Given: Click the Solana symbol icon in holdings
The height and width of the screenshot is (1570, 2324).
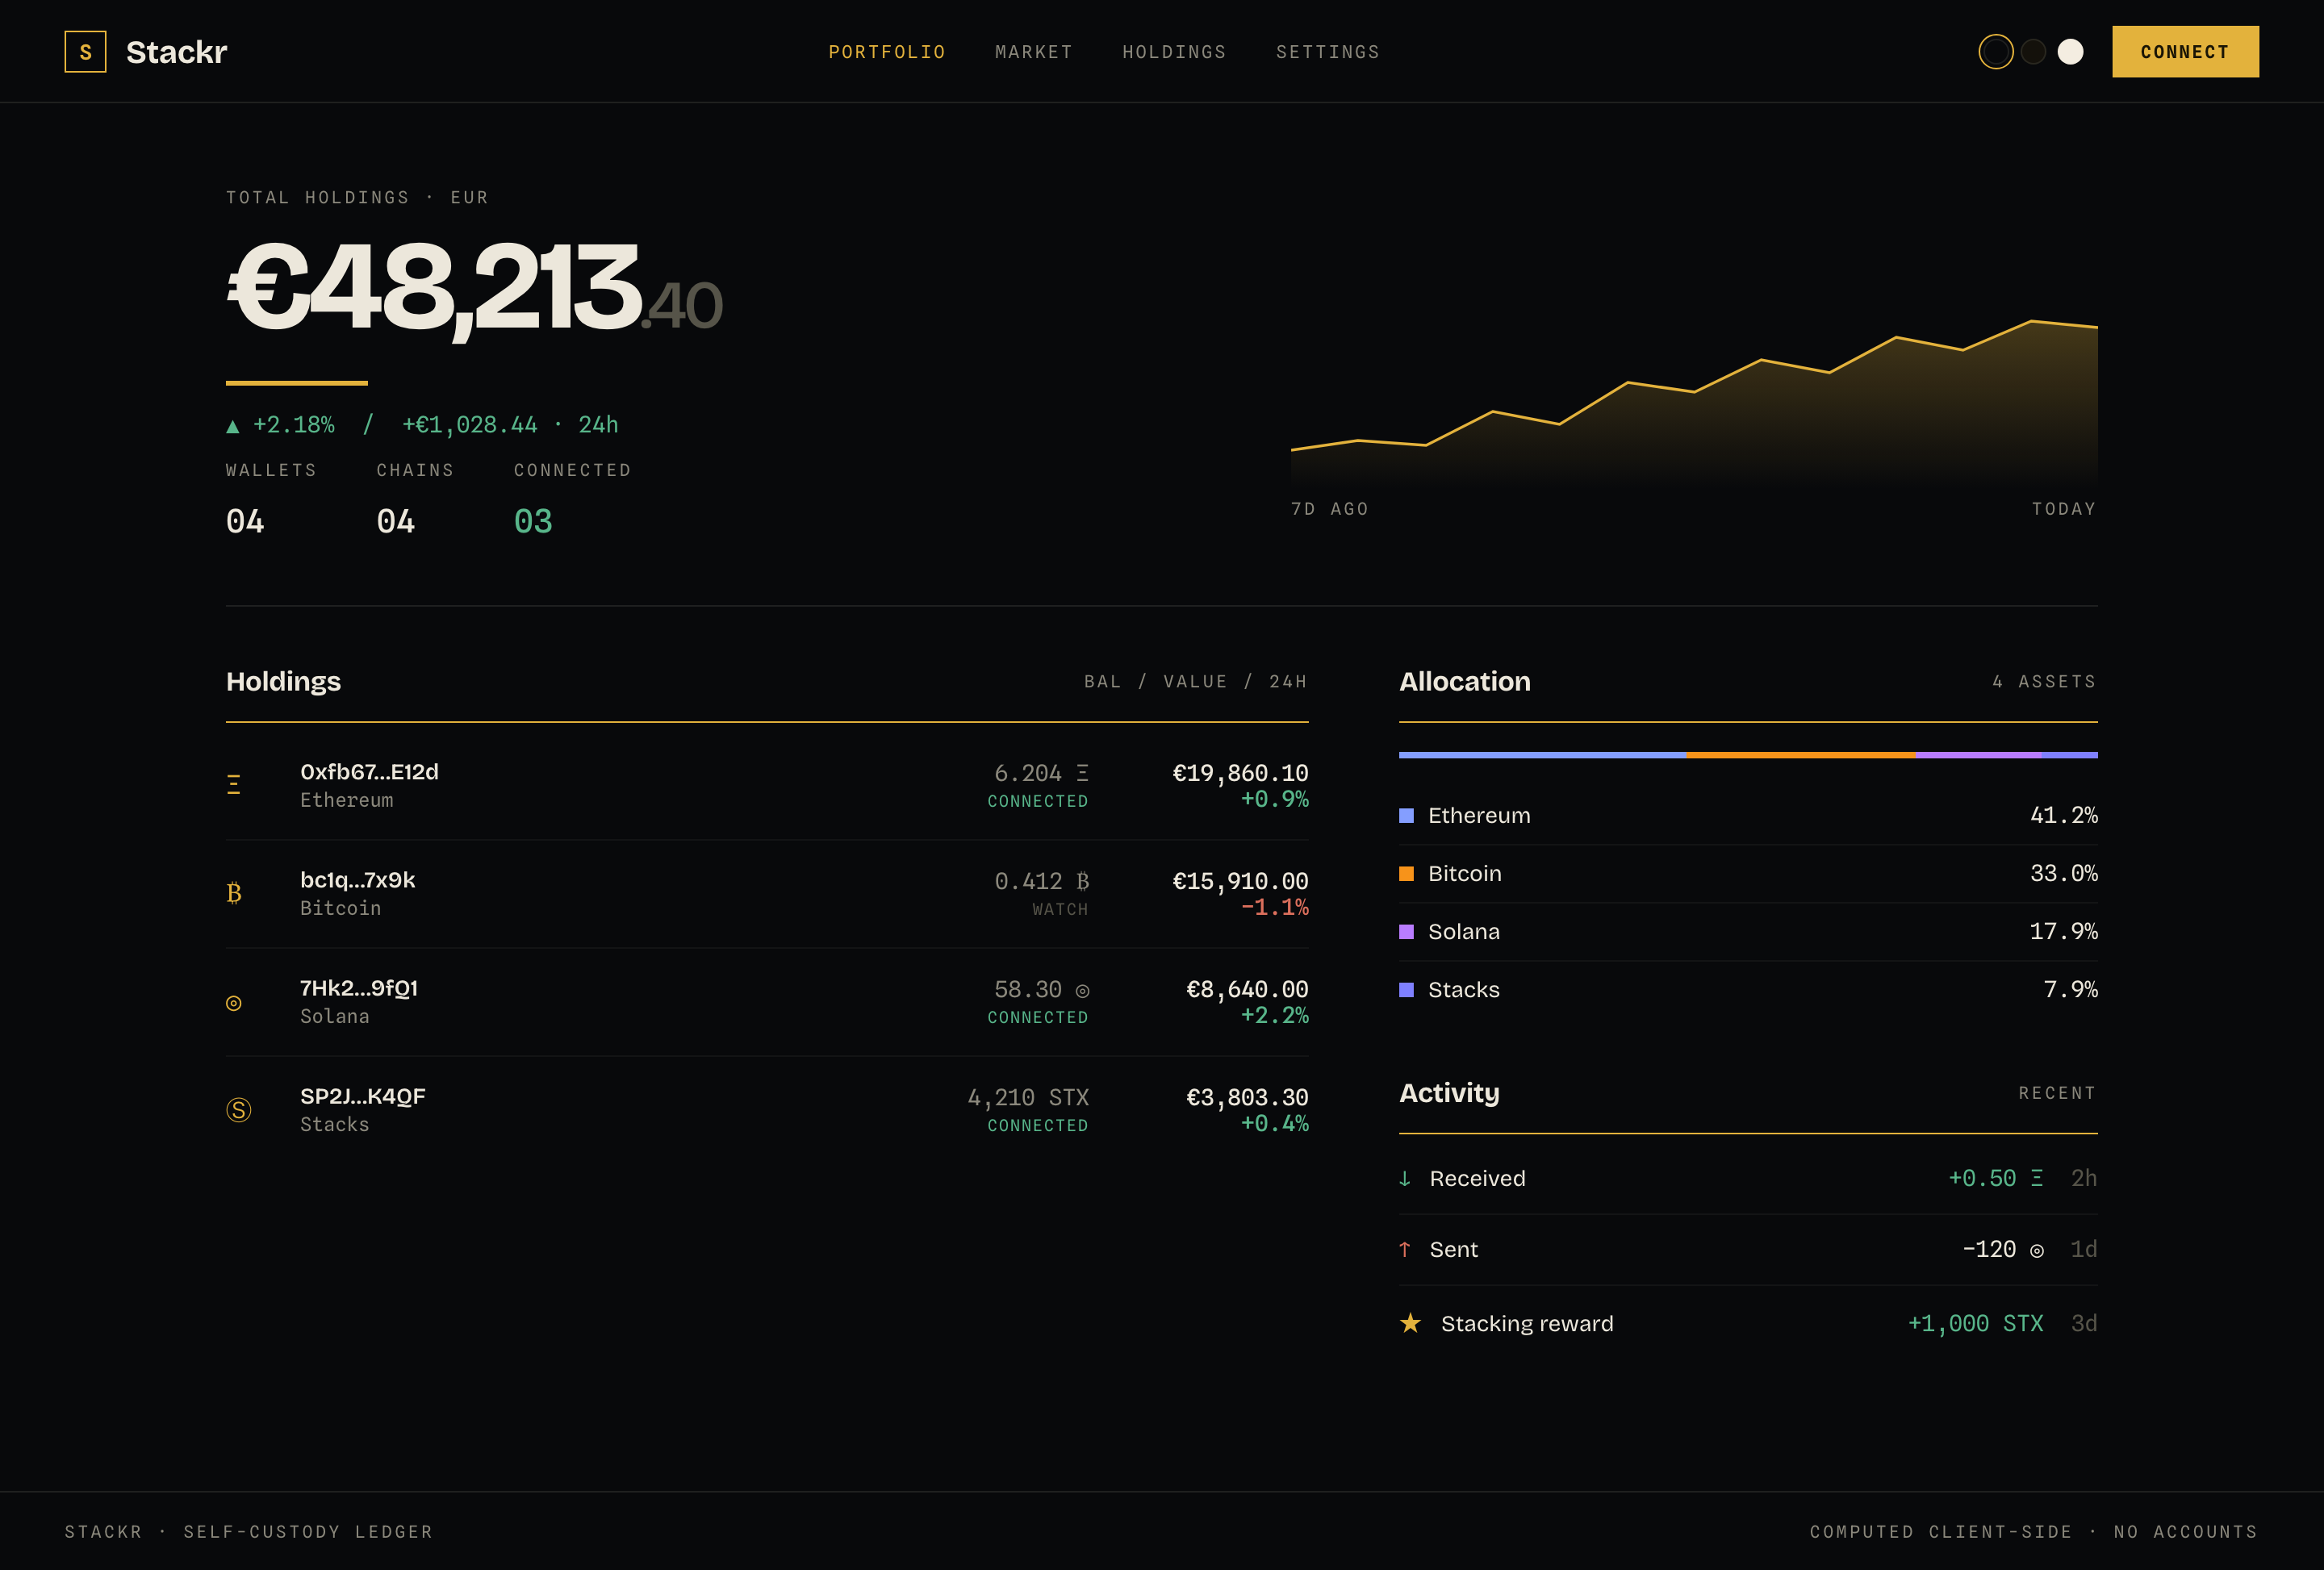Looking at the screenshot, I should (234, 1003).
